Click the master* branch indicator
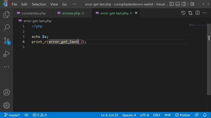Viewport: 211px width, 118px height. pos(12,115)
